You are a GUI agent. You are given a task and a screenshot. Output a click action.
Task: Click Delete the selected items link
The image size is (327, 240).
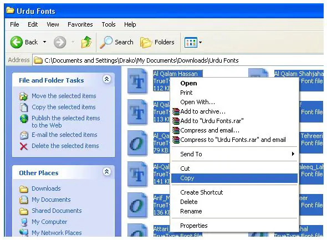pyautogui.click(x=65, y=146)
